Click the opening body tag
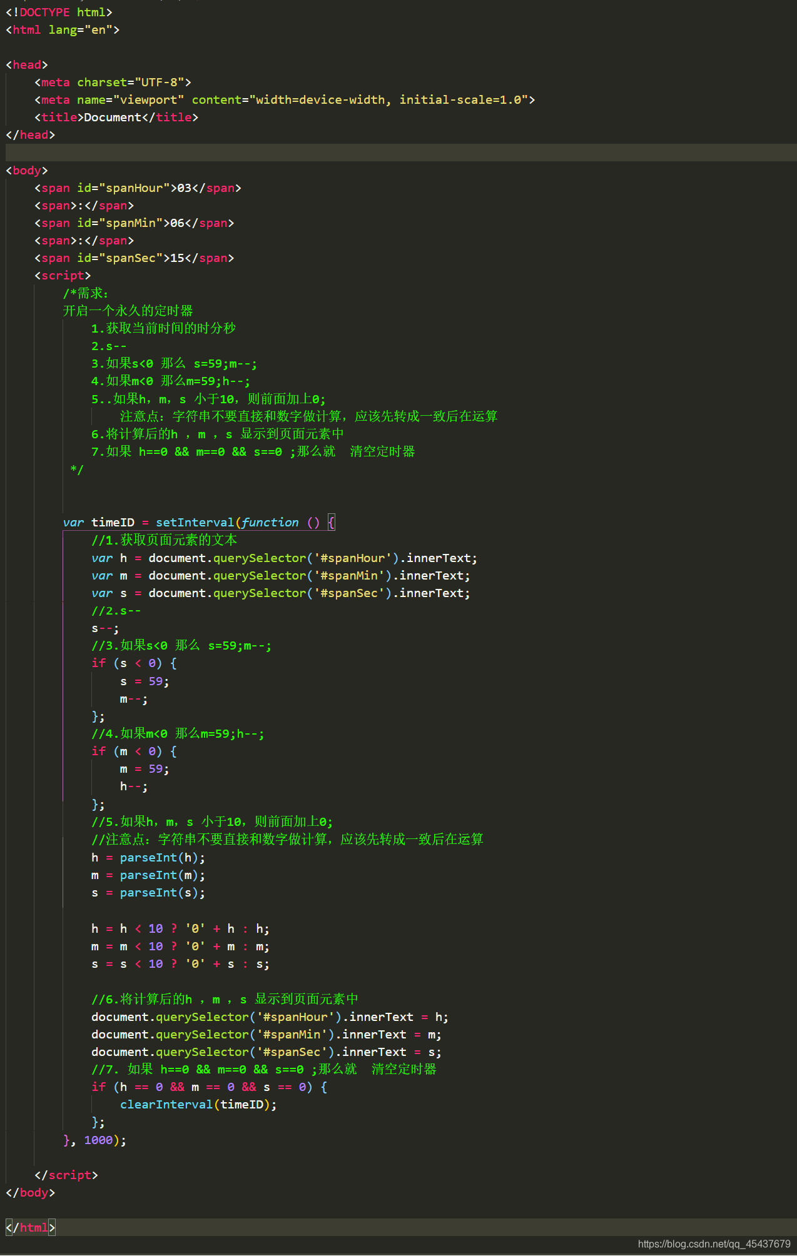Viewport: 797px width, 1256px height. [27, 171]
